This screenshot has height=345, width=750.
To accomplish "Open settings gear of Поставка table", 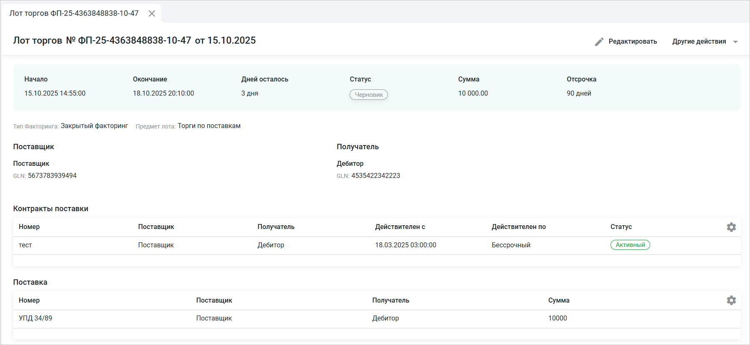I will tap(731, 301).
